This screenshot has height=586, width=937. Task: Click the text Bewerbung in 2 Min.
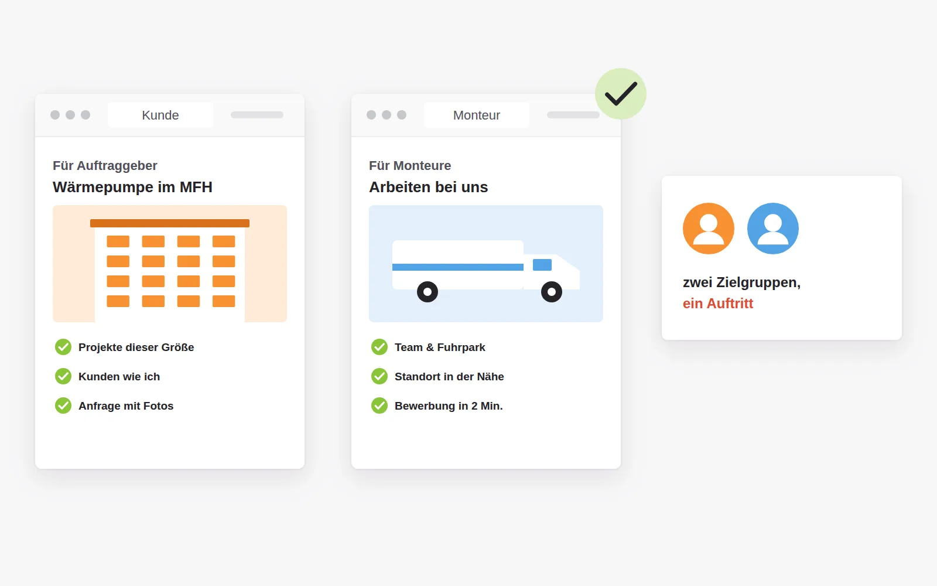(449, 406)
